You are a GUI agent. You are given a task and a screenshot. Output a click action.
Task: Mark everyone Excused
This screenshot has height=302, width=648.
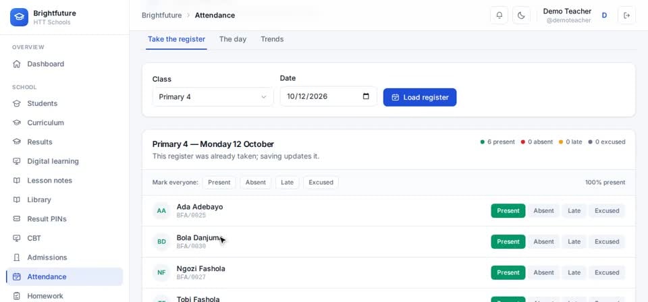pyautogui.click(x=321, y=183)
